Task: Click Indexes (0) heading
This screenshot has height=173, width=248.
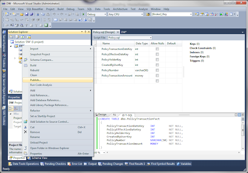Action: pyautogui.click(x=196, y=52)
